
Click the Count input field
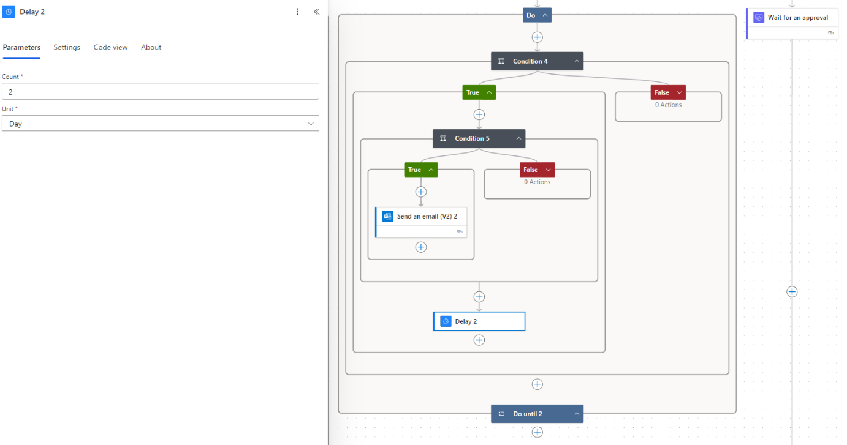[x=161, y=91]
